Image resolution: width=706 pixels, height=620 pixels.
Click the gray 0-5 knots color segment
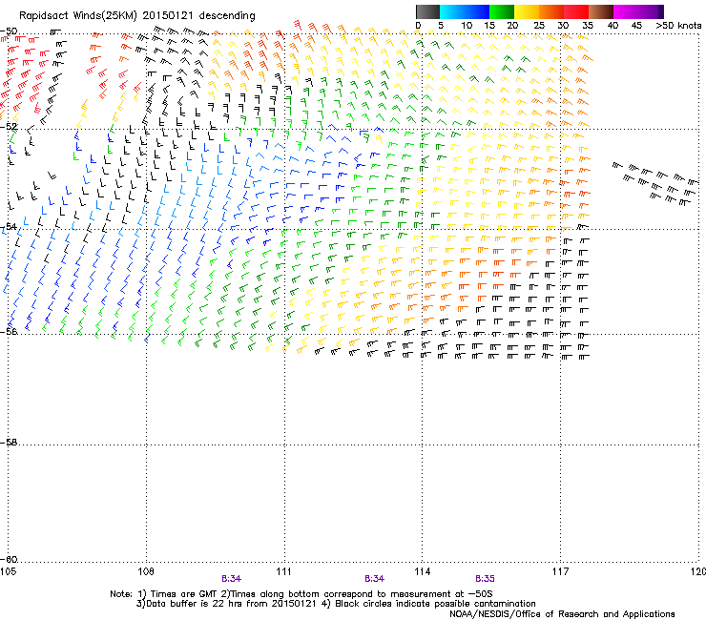coord(427,11)
